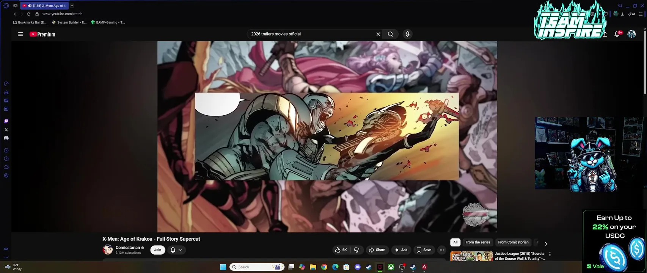Clear the YouTube search text
This screenshot has height=273, width=647.
(x=378, y=34)
